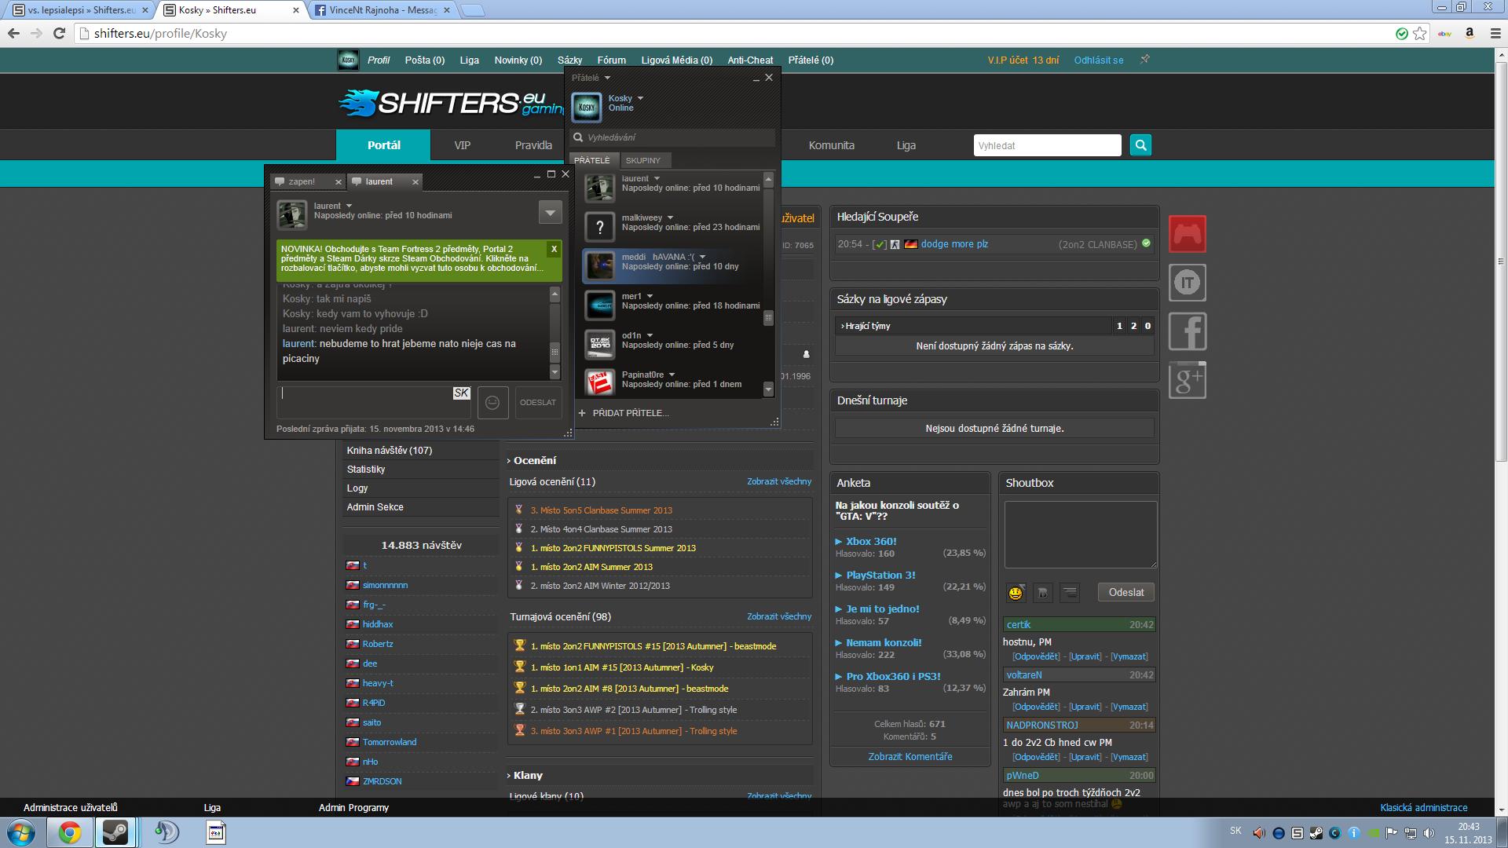The height and width of the screenshot is (848, 1508).
Task: Open the emoticon button in the Steam chat
Action: (x=492, y=402)
